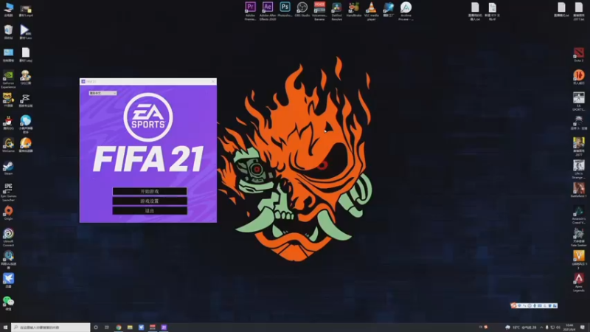Select the Cyberpunk 2077 game shortcut
Viewport: 590px width, 332px height.
point(579,146)
